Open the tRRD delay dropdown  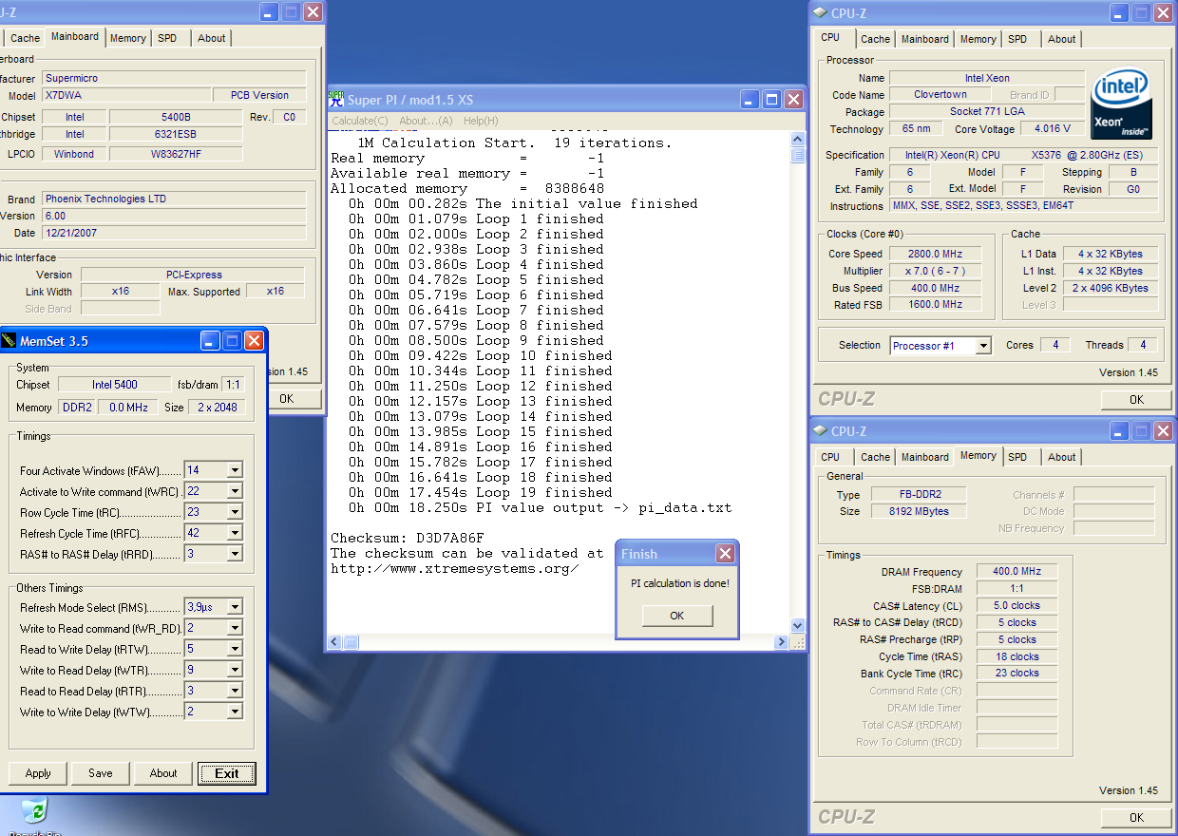(235, 554)
